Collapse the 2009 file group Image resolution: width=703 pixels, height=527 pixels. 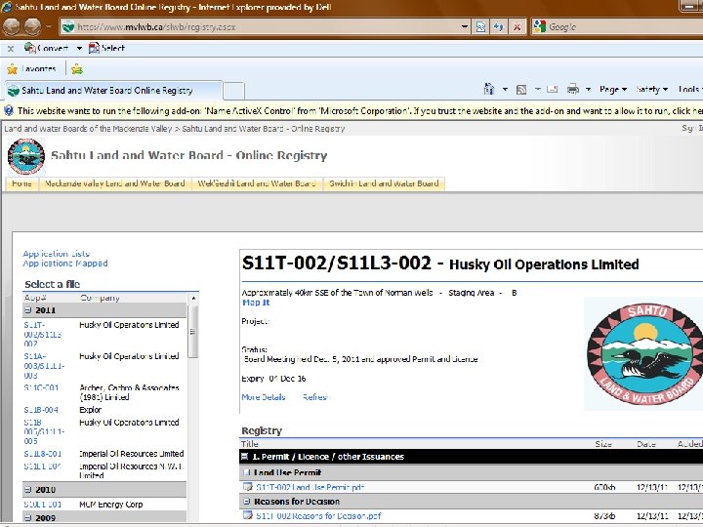pyautogui.click(x=27, y=517)
